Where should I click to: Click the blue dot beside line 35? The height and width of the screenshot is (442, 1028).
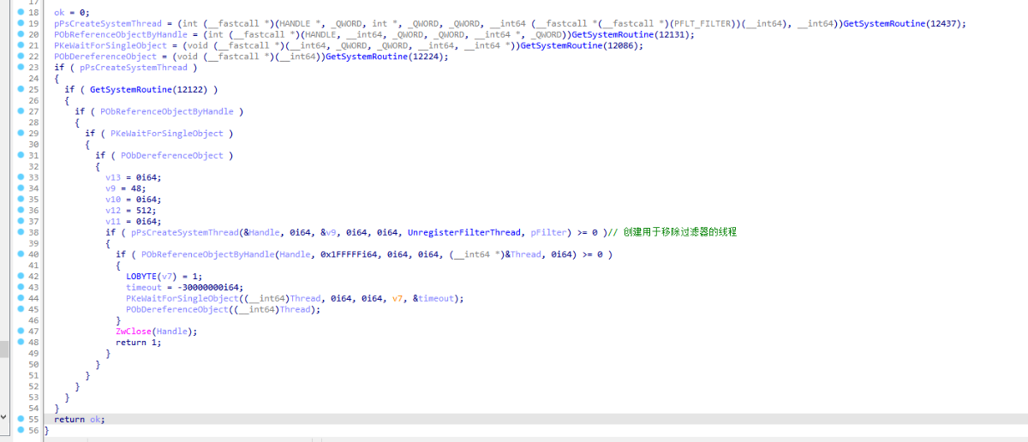coord(21,199)
